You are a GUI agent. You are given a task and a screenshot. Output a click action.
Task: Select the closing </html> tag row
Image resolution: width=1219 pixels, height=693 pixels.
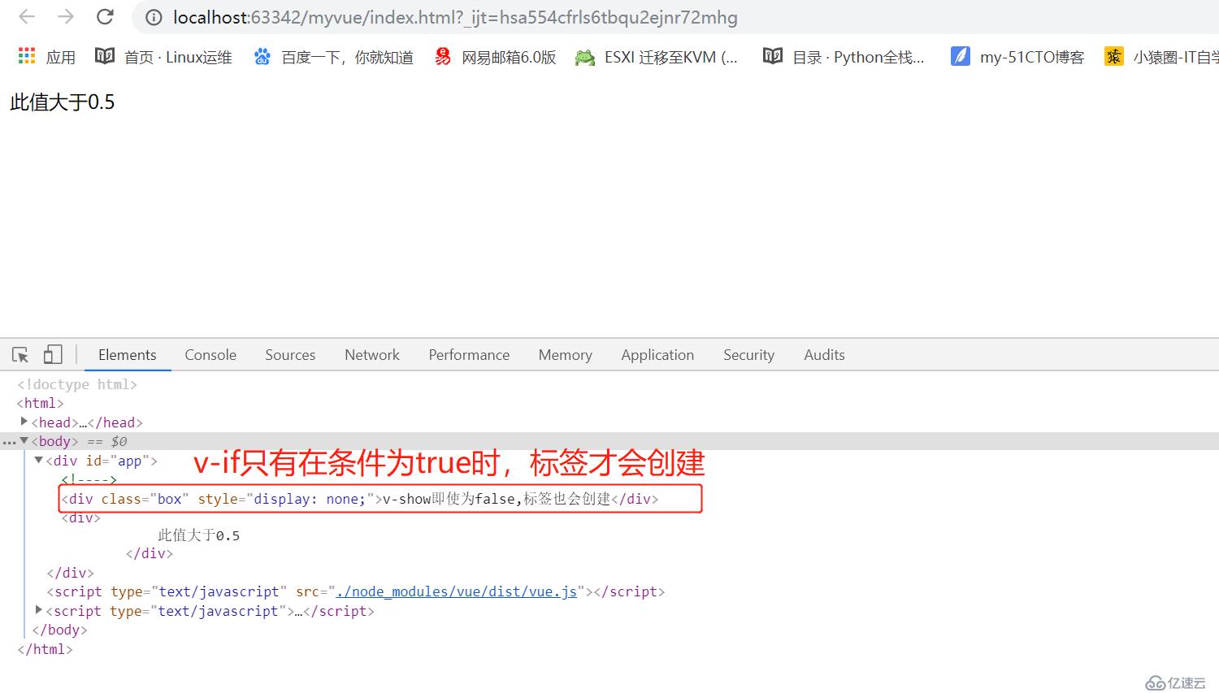click(x=45, y=649)
